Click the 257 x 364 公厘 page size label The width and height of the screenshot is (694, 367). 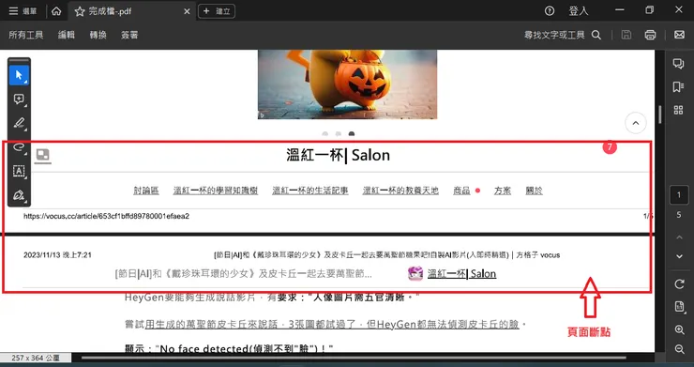(x=36, y=358)
